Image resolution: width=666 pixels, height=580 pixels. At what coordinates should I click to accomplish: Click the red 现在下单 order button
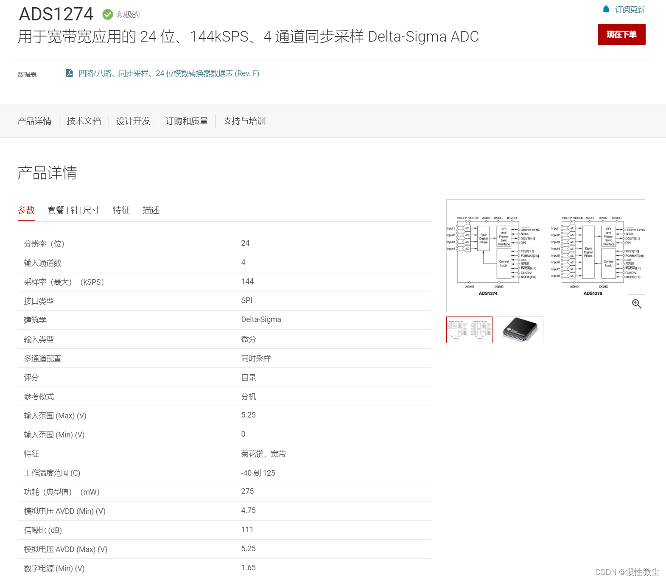pyautogui.click(x=621, y=34)
